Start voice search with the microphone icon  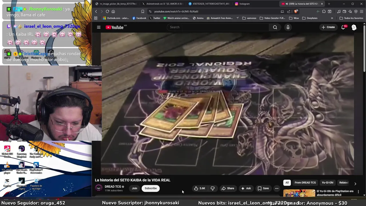288,27
